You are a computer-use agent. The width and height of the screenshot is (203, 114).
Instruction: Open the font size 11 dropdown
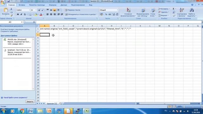pos(36,10)
